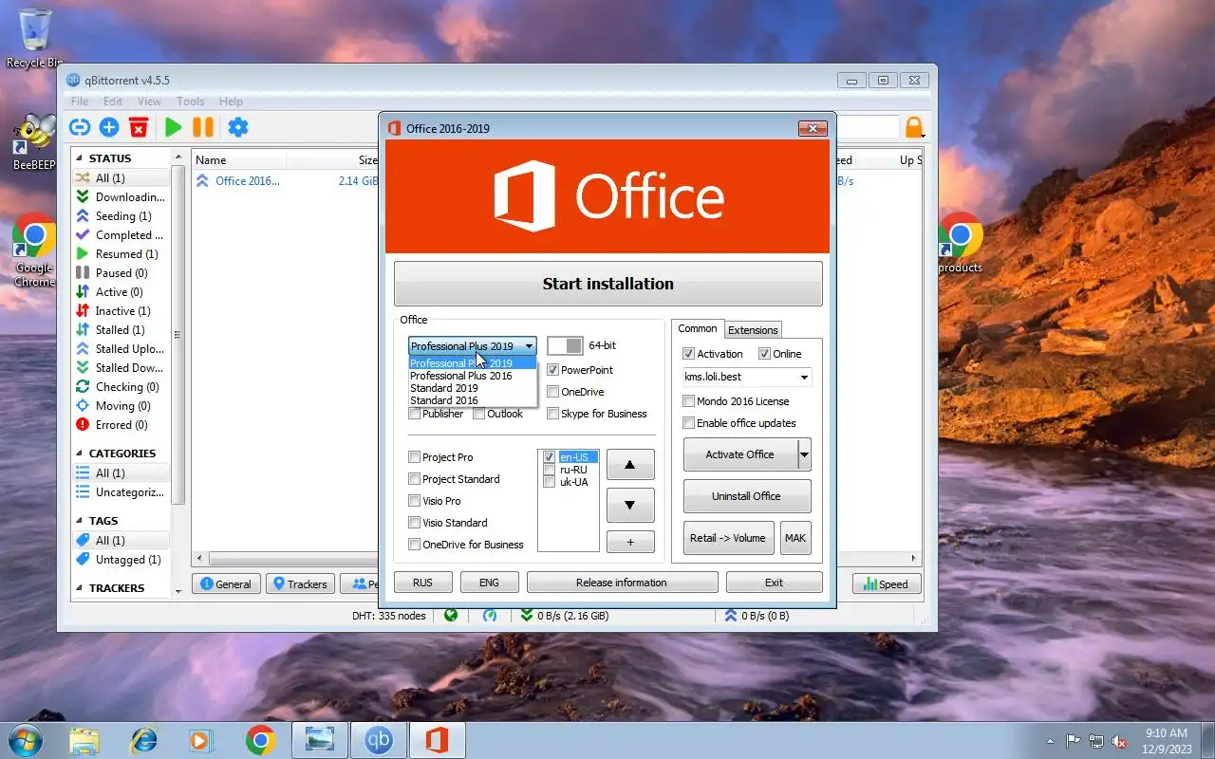Image resolution: width=1215 pixels, height=759 pixels.
Task: Open the Office edition dropdown
Action: [473, 346]
